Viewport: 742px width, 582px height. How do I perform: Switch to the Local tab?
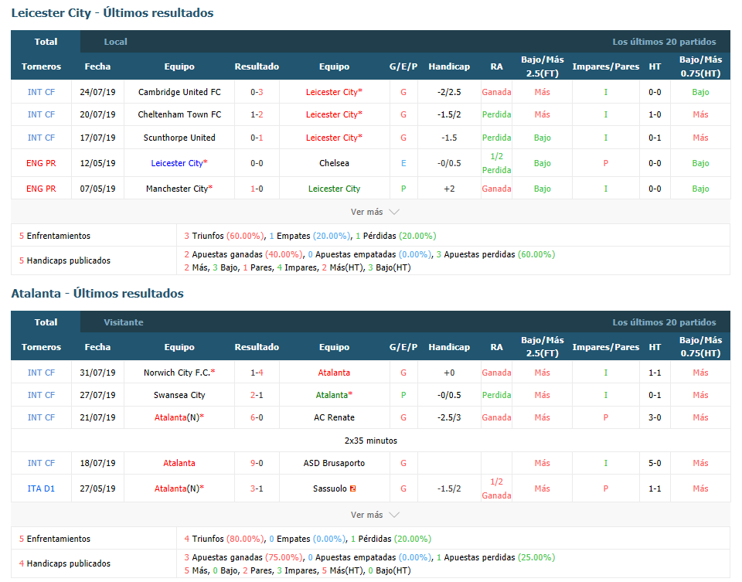[115, 42]
